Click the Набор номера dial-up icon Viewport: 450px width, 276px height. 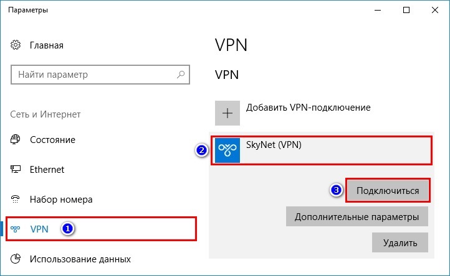tap(15, 199)
